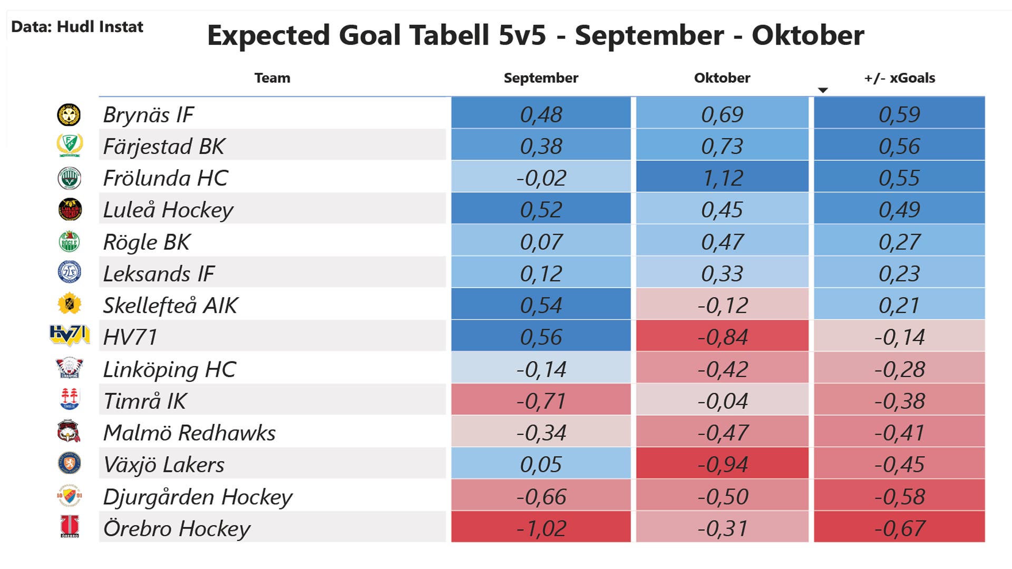
Task: Sort table by the September column header
Action: 541,78
